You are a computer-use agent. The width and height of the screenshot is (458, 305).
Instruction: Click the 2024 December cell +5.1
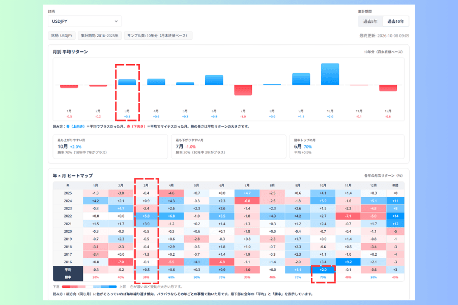(374, 201)
